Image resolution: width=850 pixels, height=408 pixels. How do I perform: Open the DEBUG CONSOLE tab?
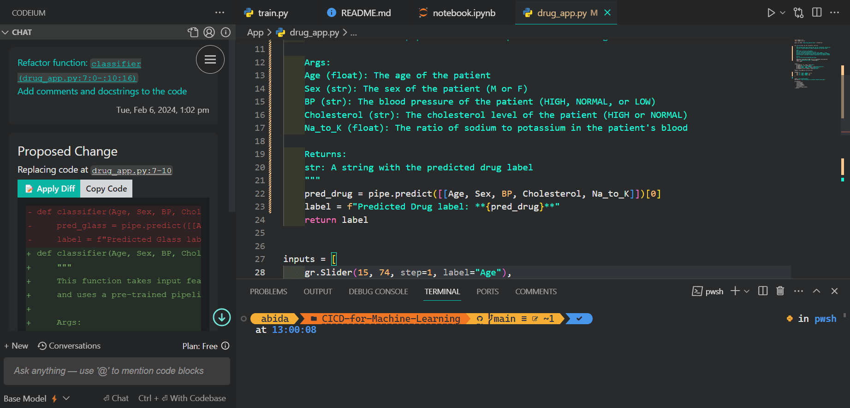point(378,291)
